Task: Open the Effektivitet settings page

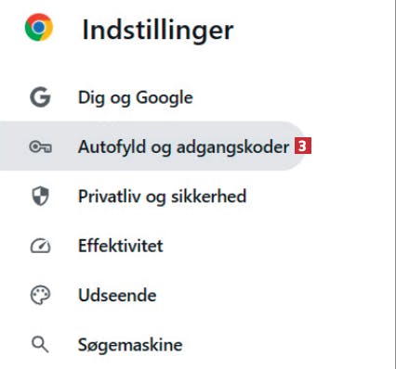Action: click(152, 246)
